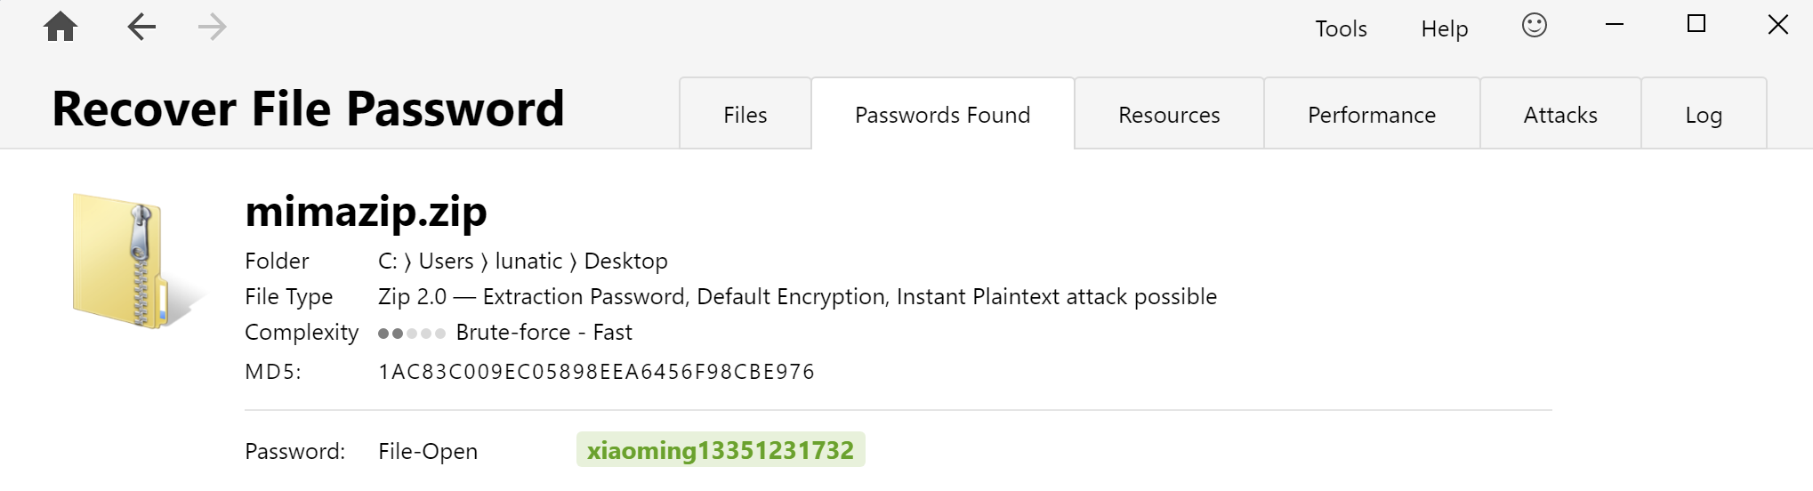Open the Help menu
This screenshot has height=491, width=1813.
click(x=1444, y=28)
